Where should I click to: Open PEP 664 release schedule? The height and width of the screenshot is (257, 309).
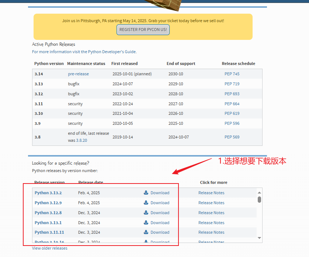[232, 104]
